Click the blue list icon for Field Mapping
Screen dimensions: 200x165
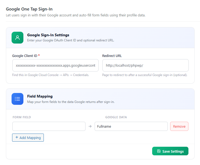coord(17,99)
